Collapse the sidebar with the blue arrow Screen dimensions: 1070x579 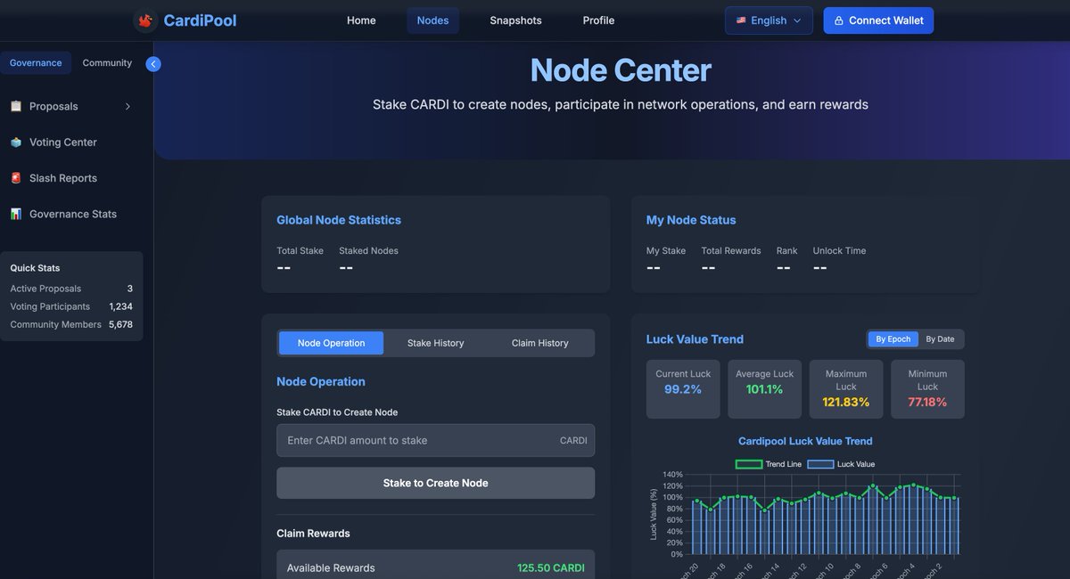pos(153,64)
